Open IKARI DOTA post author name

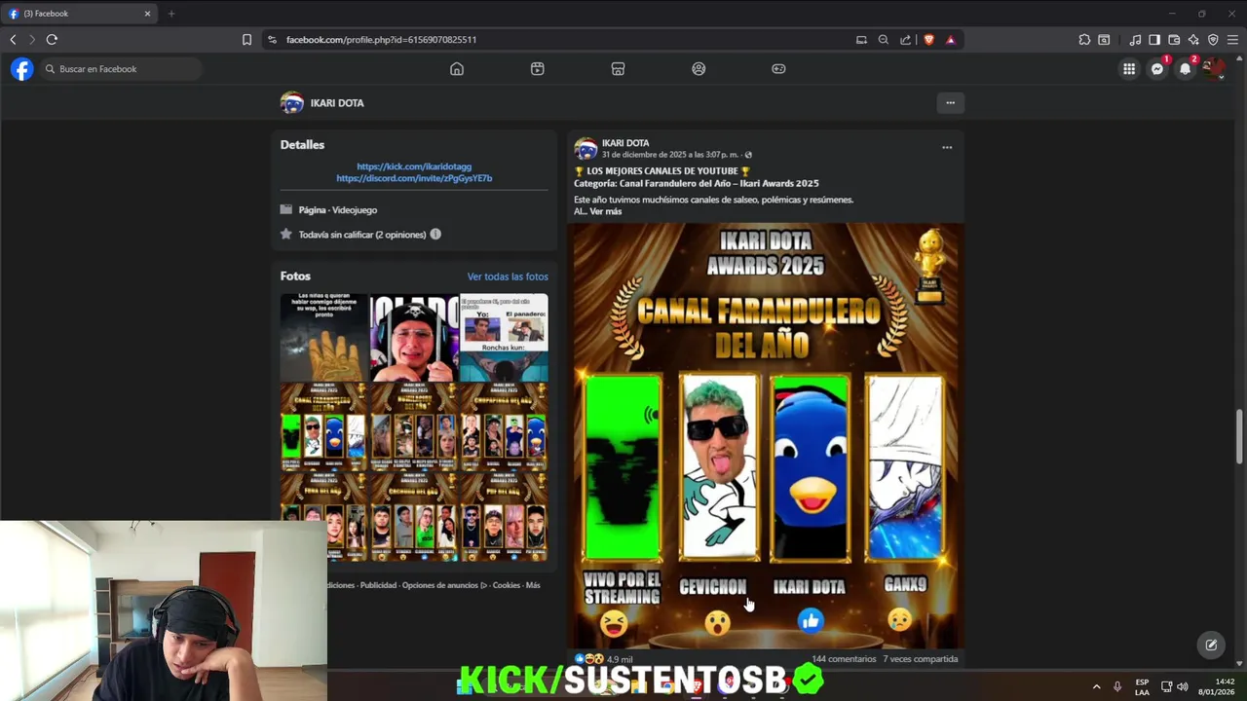pyautogui.click(x=625, y=143)
